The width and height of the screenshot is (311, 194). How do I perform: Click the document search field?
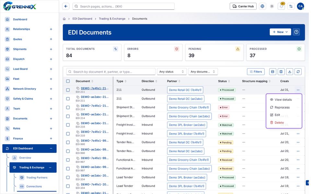(x=111, y=72)
